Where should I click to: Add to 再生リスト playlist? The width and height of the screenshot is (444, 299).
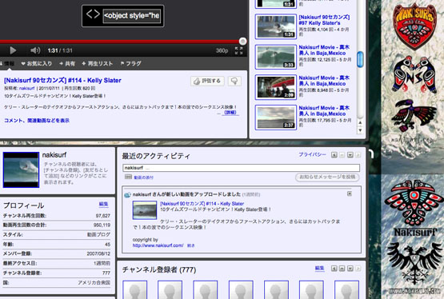coord(98,64)
